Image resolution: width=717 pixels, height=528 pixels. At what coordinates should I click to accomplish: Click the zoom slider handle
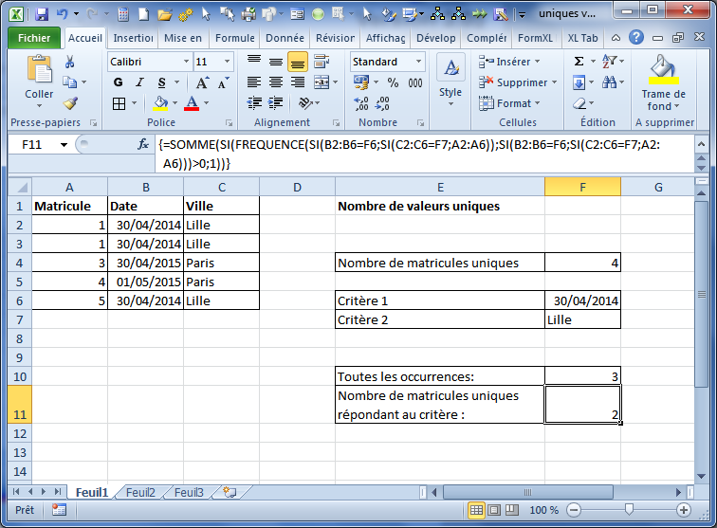point(629,509)
